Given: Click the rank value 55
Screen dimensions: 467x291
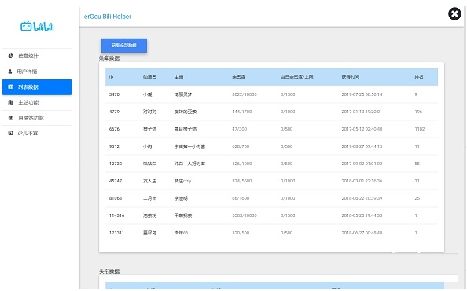Looking at the screenshot, I should coord(417,164).
